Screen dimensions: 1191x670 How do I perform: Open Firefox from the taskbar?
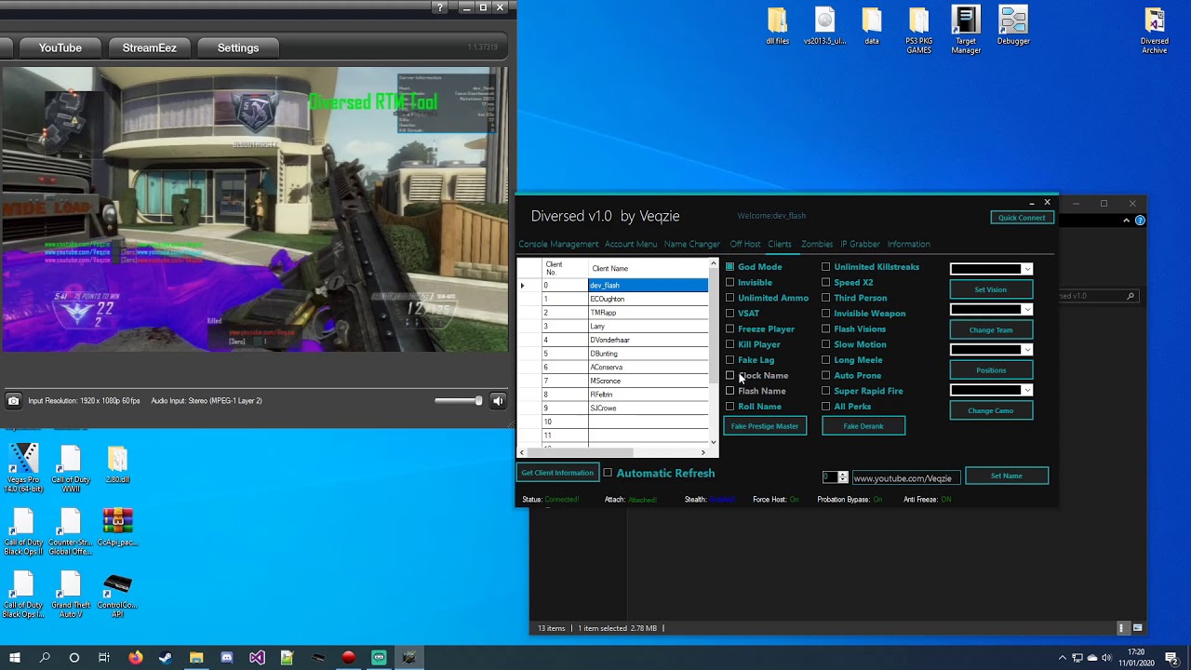136,658
